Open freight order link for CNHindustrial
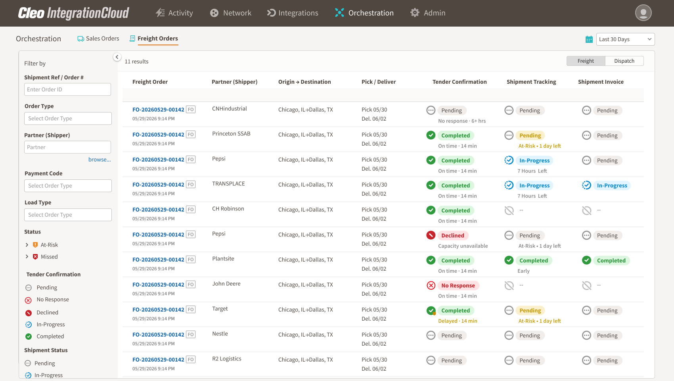Image resolution: width=674 pixels, height=381 pixels. point(158,110)
